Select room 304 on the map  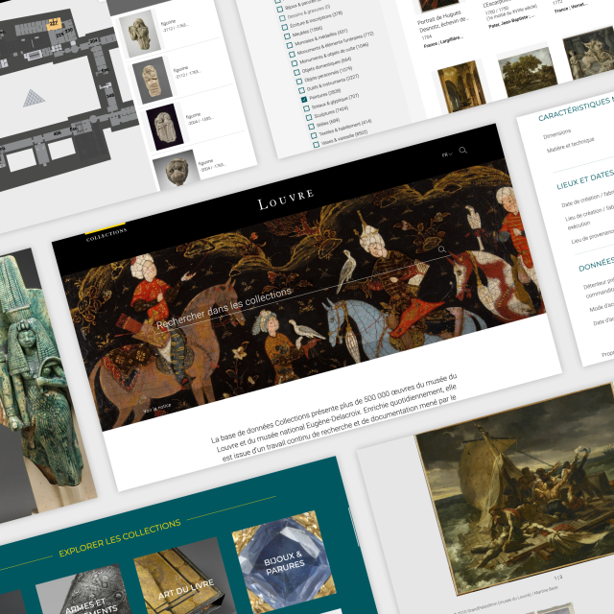(94, 41)
